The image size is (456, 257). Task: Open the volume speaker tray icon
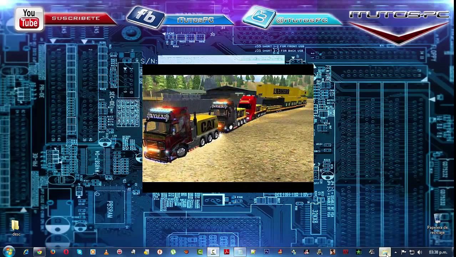point(420,252)
